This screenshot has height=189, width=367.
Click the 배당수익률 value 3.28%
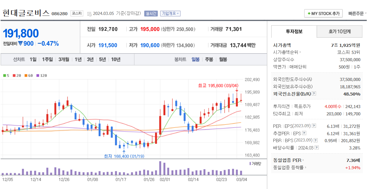tap(355, 148)
